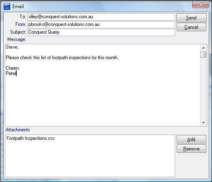Click the Email dialog title icon

coord(7,6)
